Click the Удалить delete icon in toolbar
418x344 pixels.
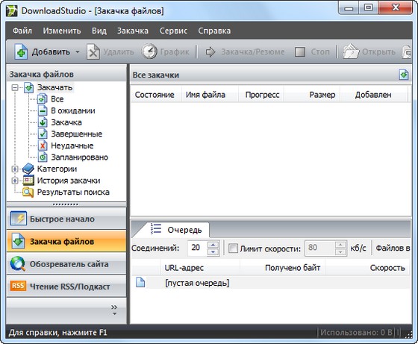point(93,51)
